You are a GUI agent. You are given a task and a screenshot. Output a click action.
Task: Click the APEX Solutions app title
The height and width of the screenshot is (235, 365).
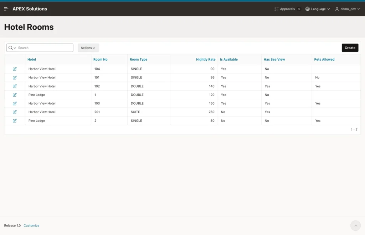30,9
